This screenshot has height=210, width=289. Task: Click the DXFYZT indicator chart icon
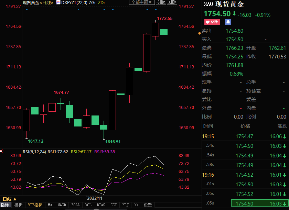[x=58, y=2]
